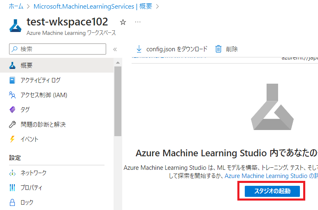Click the padlock lock icon
This screenshot has height=210, width=318.
click(12, 202)
